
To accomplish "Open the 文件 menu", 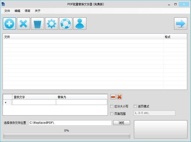I will (x=7, y=11).
